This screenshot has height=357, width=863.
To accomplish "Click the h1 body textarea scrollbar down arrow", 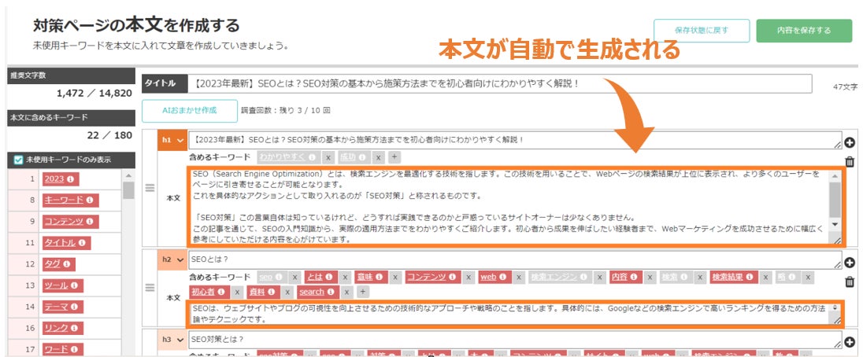I will pyautogui.click(x=835, y=224).
